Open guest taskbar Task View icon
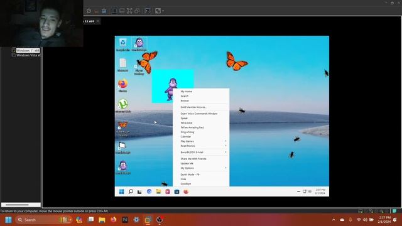 (139, 191)
